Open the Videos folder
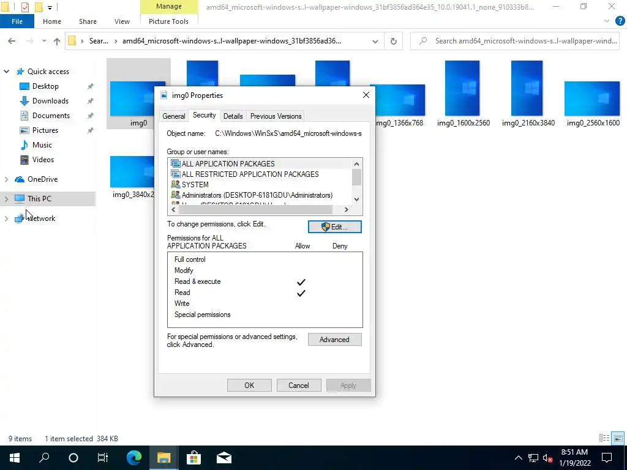 43,160
